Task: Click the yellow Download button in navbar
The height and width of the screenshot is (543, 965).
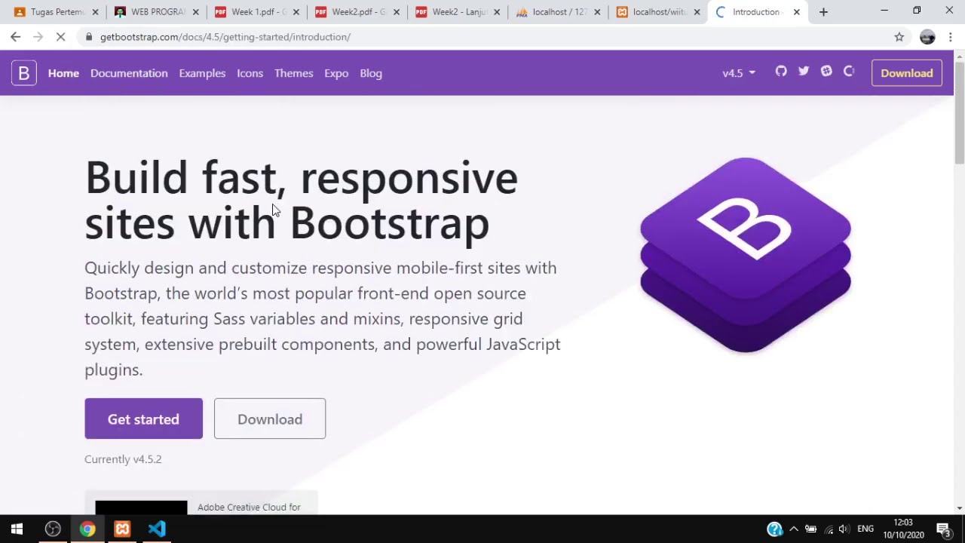Action: 907,73
